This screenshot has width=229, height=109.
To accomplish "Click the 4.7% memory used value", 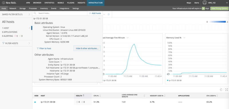I will [152, 102].
